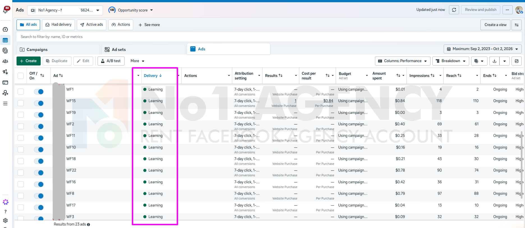
Task: Open the More dropdown in toolbar
Action: [x=137, y=61]
